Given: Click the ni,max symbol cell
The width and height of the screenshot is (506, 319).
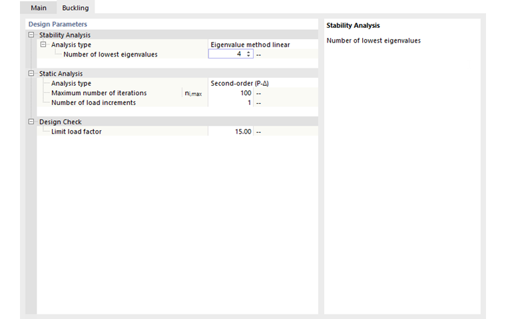Looking at the screenshot, I should (x=195, y=93).
